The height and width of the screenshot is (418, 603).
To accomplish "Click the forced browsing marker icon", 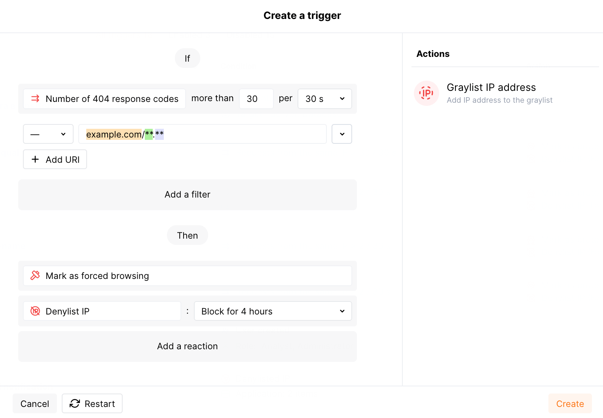I will [x=35, y=275].
